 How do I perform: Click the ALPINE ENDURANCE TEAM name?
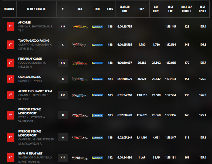(35, 91)
